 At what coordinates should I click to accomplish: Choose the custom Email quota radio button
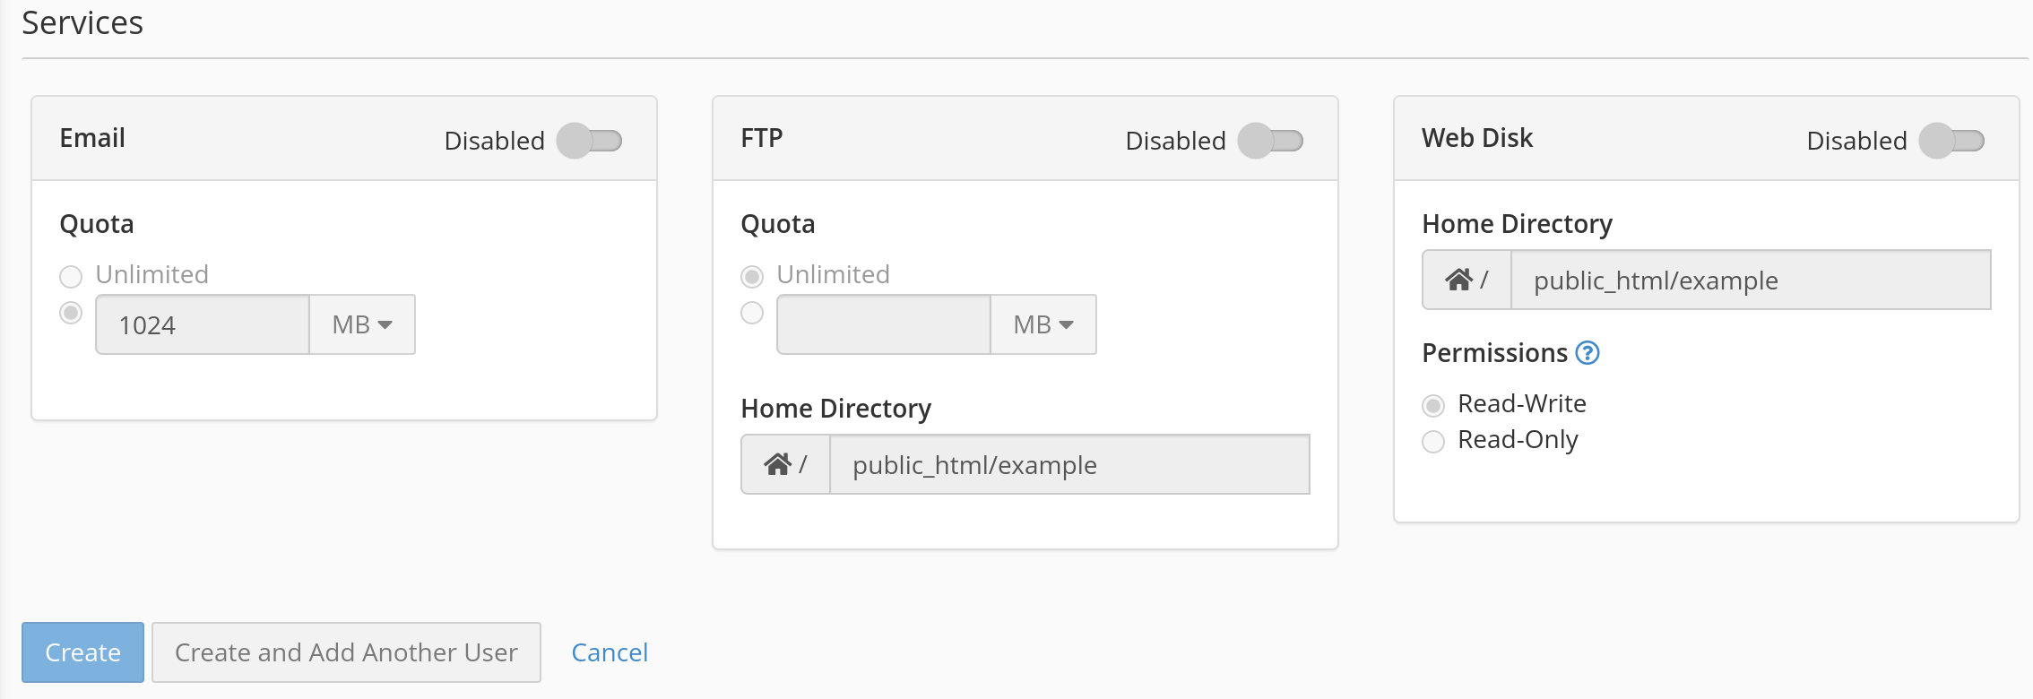coord(71,313)
